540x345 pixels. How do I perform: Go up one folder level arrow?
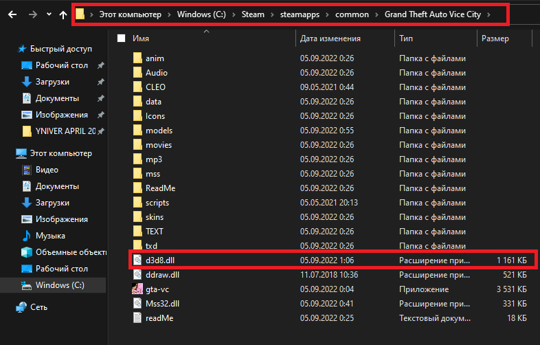point(63,14)
